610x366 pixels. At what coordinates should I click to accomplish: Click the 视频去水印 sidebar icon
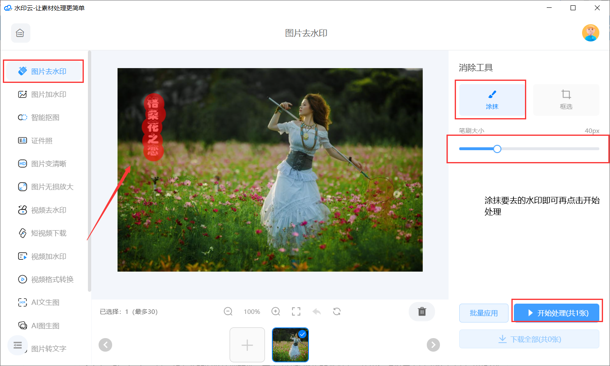coord(23,210)
